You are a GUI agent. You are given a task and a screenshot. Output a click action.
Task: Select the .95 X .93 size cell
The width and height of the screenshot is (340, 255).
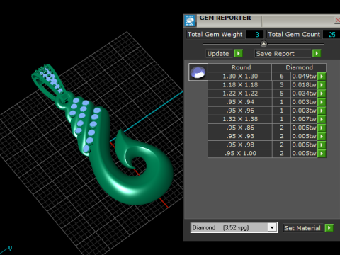[x=240, y=136]
